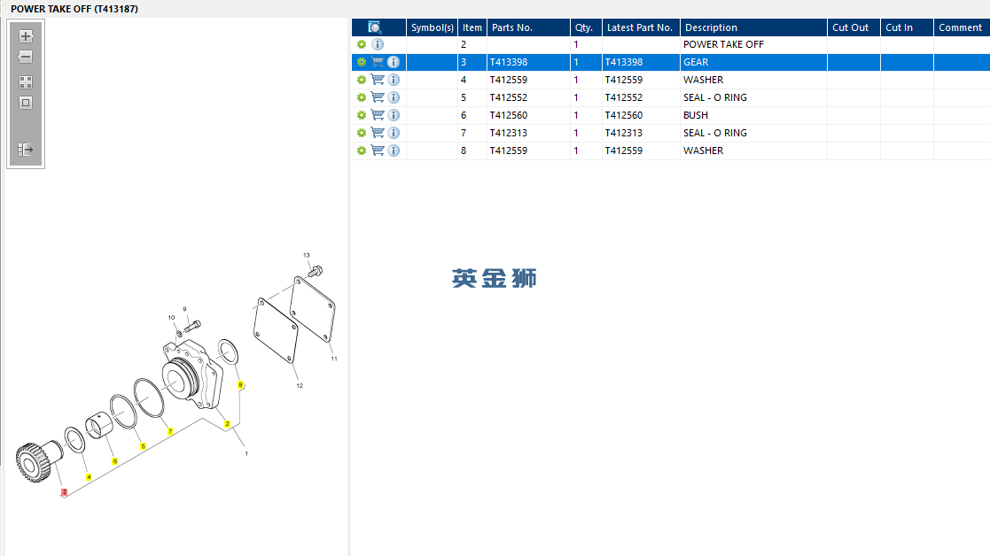Select callout 2 in the diagram
The width and height of the screenshot is (990, 556).
pyautogui.click(x=227, y=423)
